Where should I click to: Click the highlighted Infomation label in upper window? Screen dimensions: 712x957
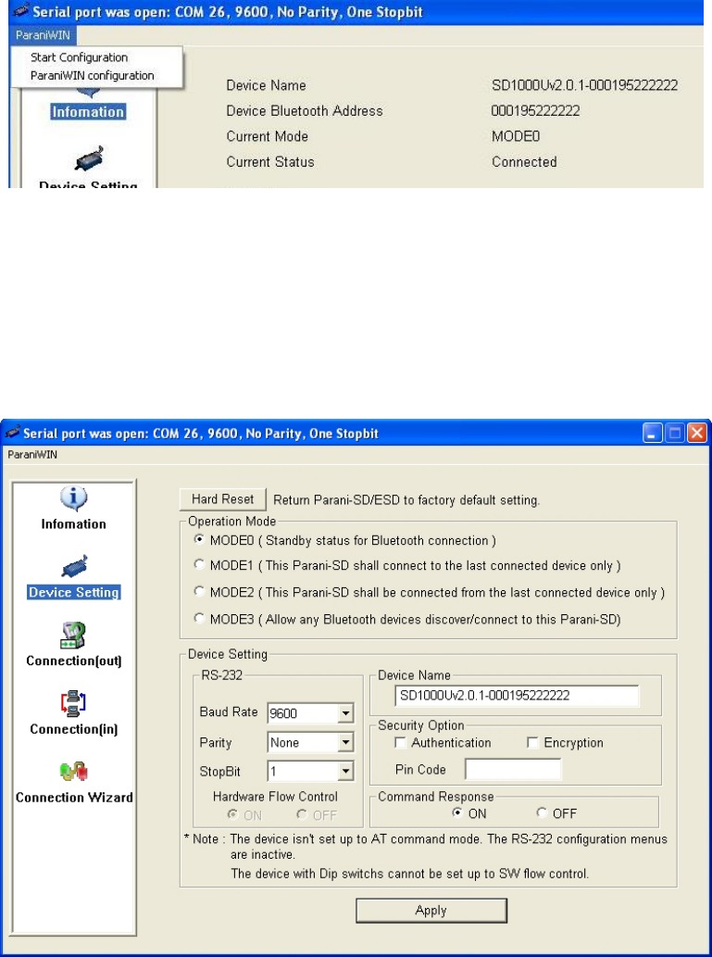[x=89, y=112]
